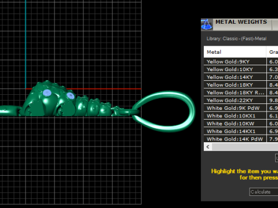Click the Metal column header
The height and width of the screenshot is (208, 278).
(235, 52)
